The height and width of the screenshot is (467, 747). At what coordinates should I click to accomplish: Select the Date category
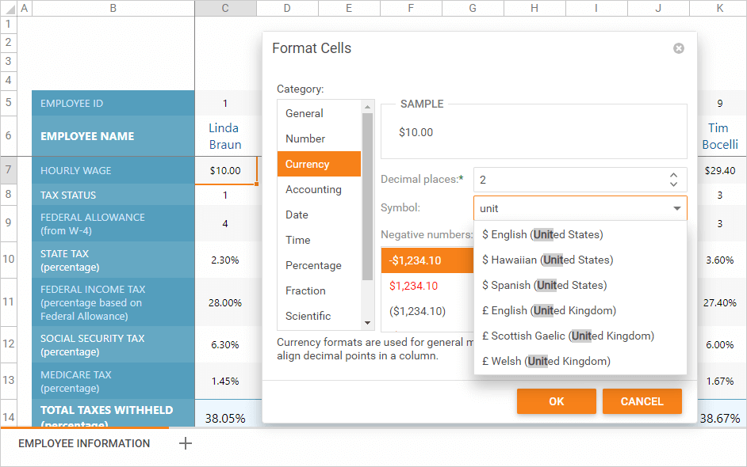tap(320, 215)
